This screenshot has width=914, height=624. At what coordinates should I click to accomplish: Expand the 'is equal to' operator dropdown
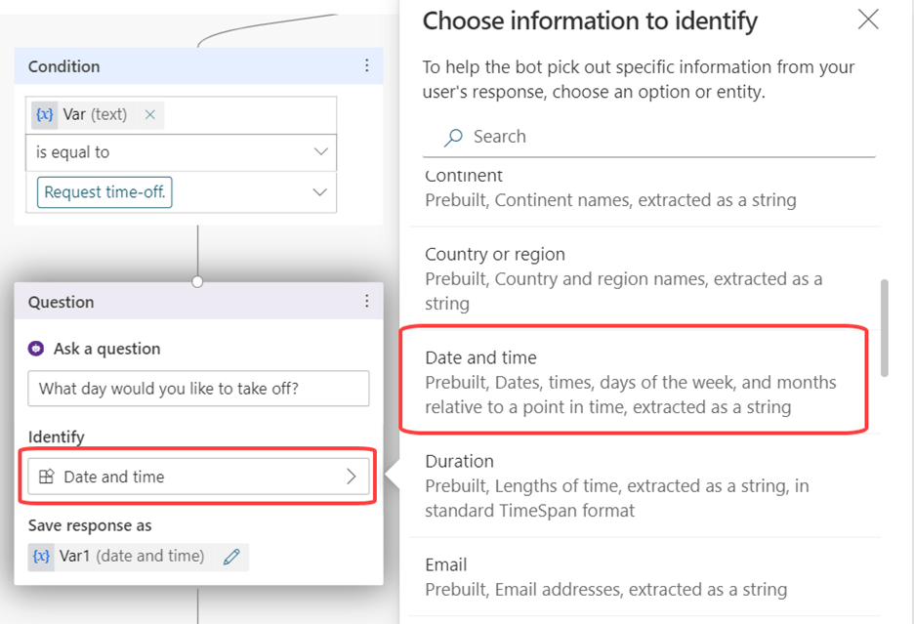pyautogui.click(x=320, y=152)
